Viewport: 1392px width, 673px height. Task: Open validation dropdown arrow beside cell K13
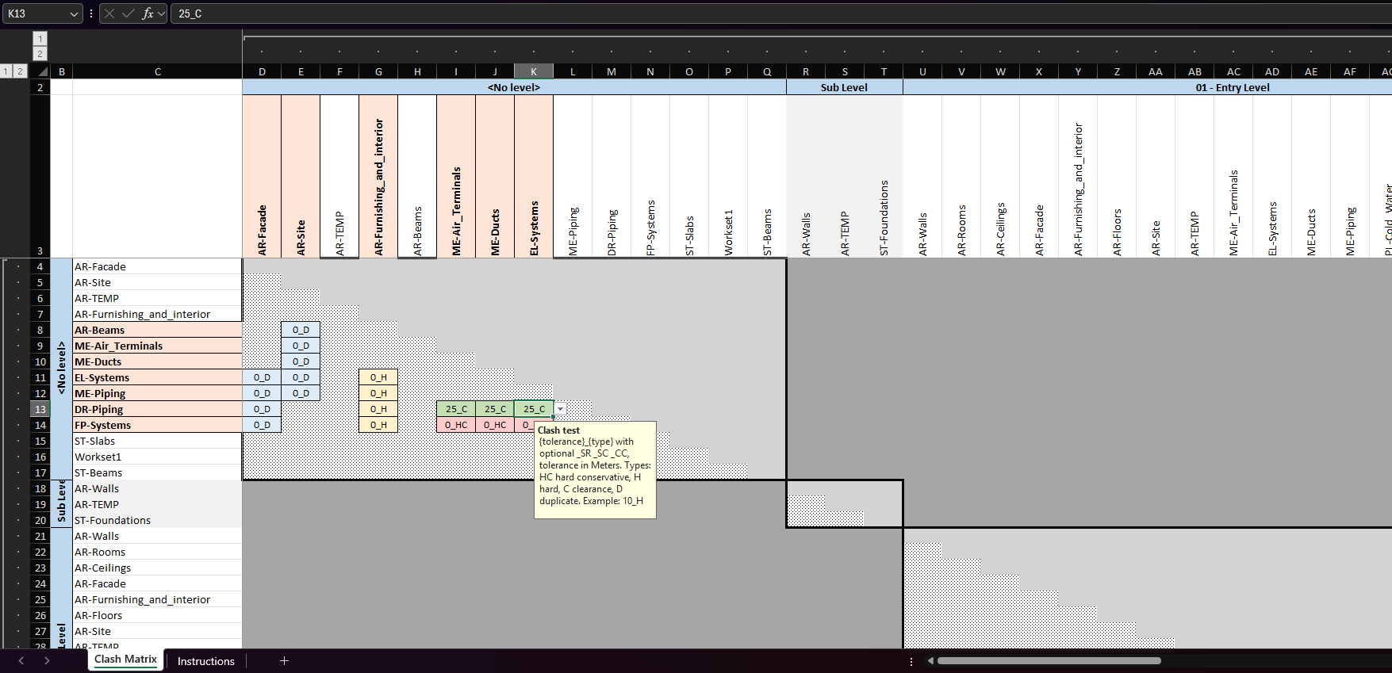click(560, 409)
